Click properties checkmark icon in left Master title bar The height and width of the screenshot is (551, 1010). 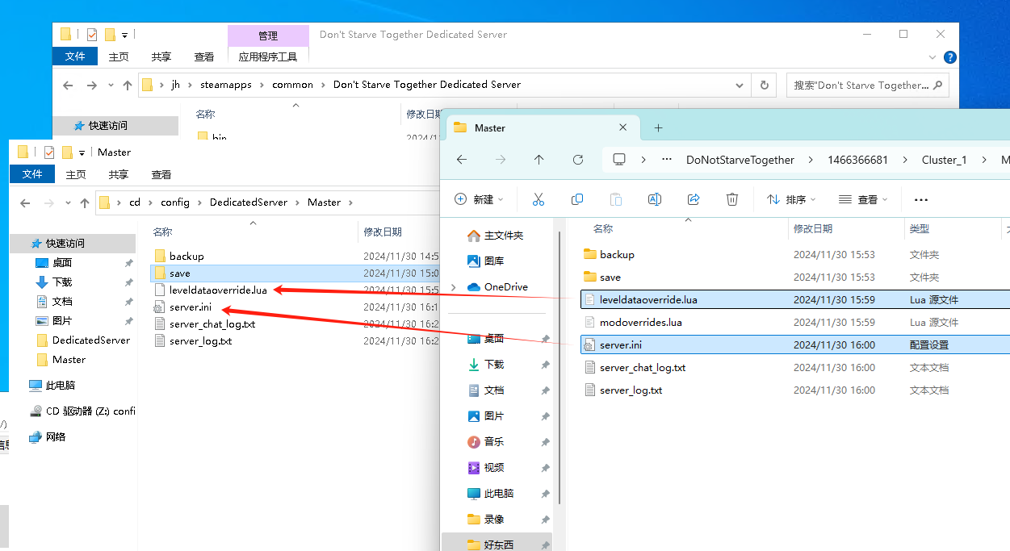pyautogui.click(x=49, y=152)
